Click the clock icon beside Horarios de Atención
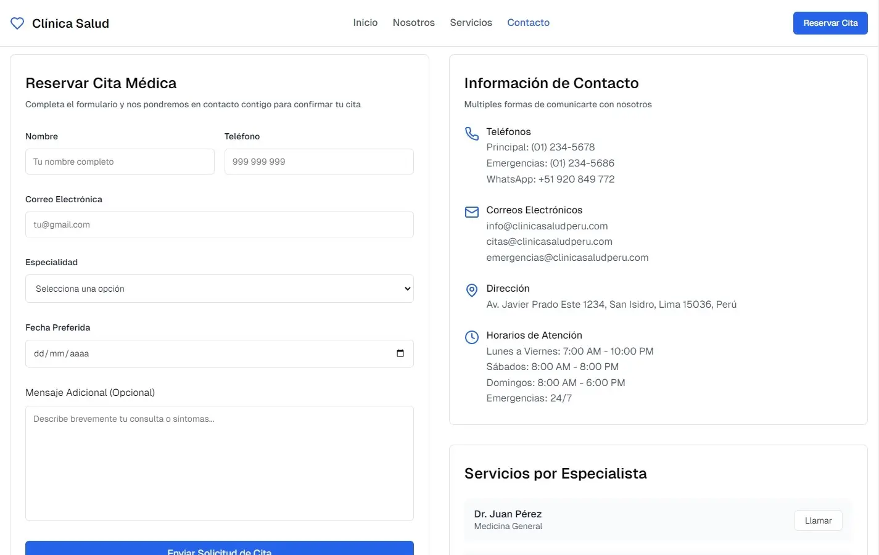The image size is (879, 555). 472,337
